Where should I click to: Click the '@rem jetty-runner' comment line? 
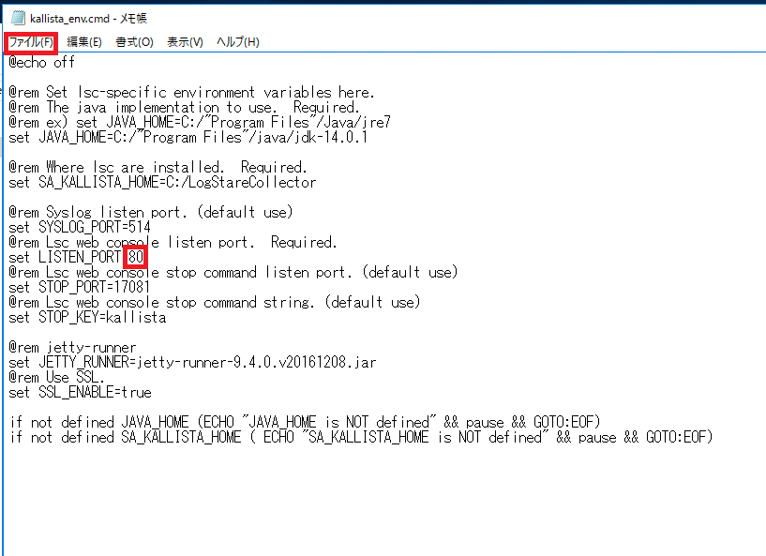[73, 347]
